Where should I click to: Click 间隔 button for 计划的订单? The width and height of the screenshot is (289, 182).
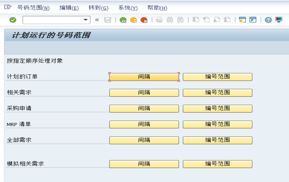pyautogui.click(x=144, y=77)
